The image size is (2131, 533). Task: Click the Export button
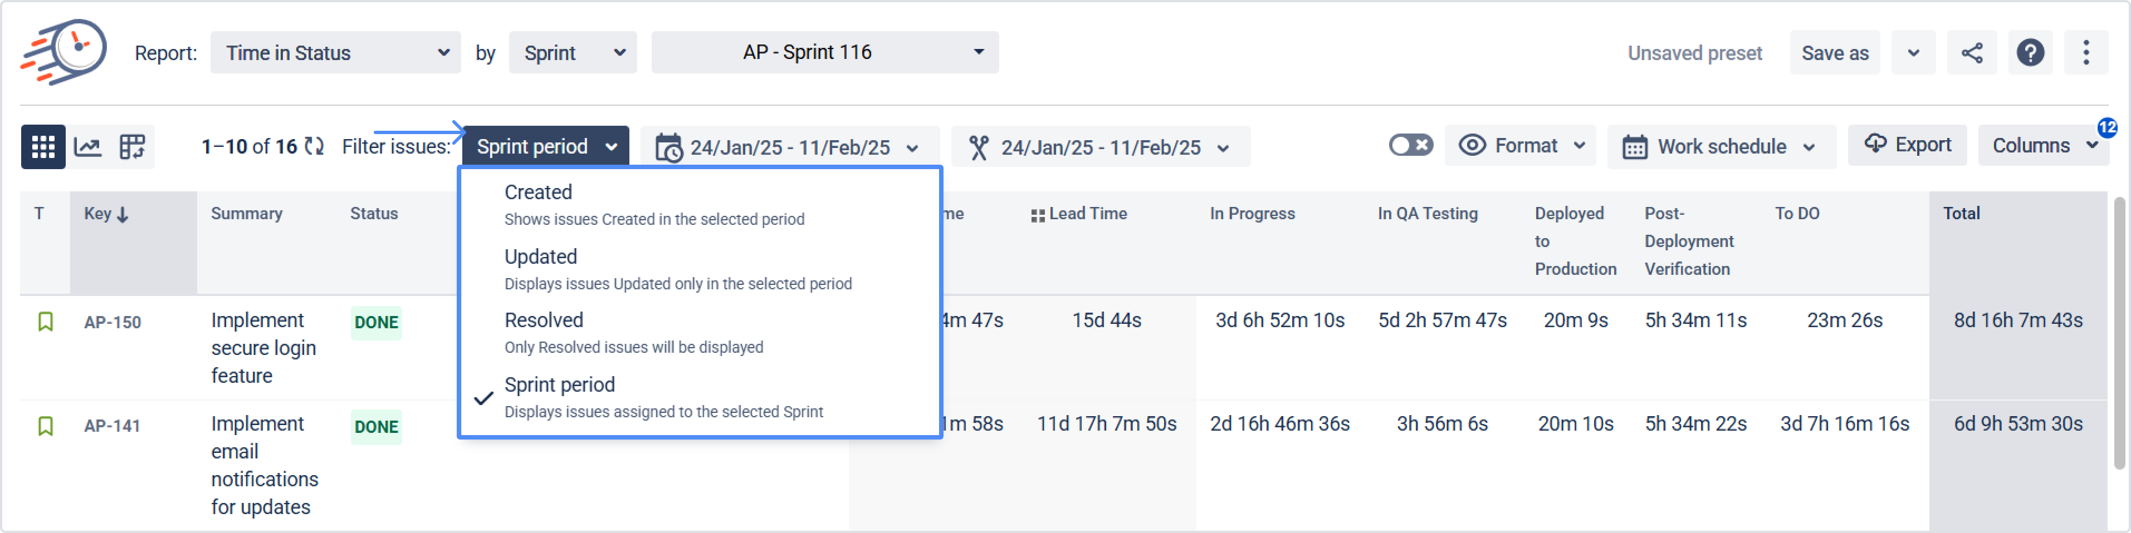click(1907, 145)
